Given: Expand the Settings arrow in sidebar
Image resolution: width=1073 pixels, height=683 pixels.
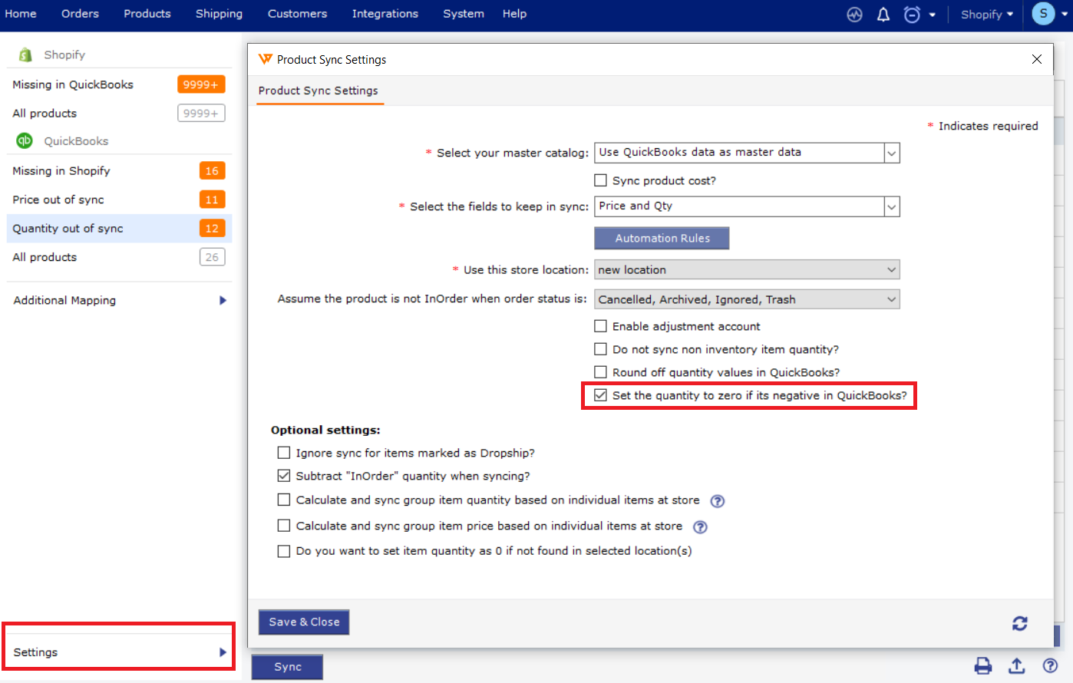Looking at the screenshot, I should [x=223, y=652].
